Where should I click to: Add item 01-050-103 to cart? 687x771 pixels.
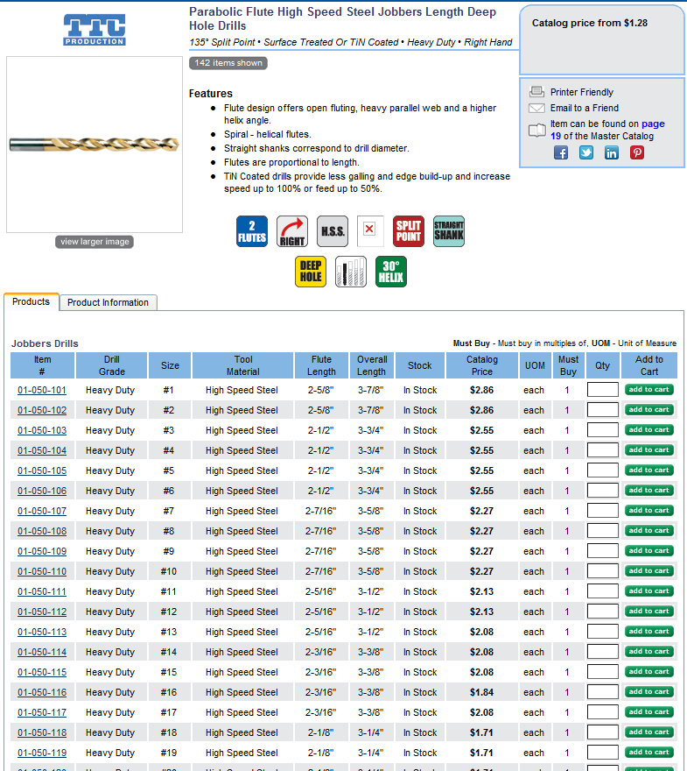pyautogui.click(x=648, y=430)
